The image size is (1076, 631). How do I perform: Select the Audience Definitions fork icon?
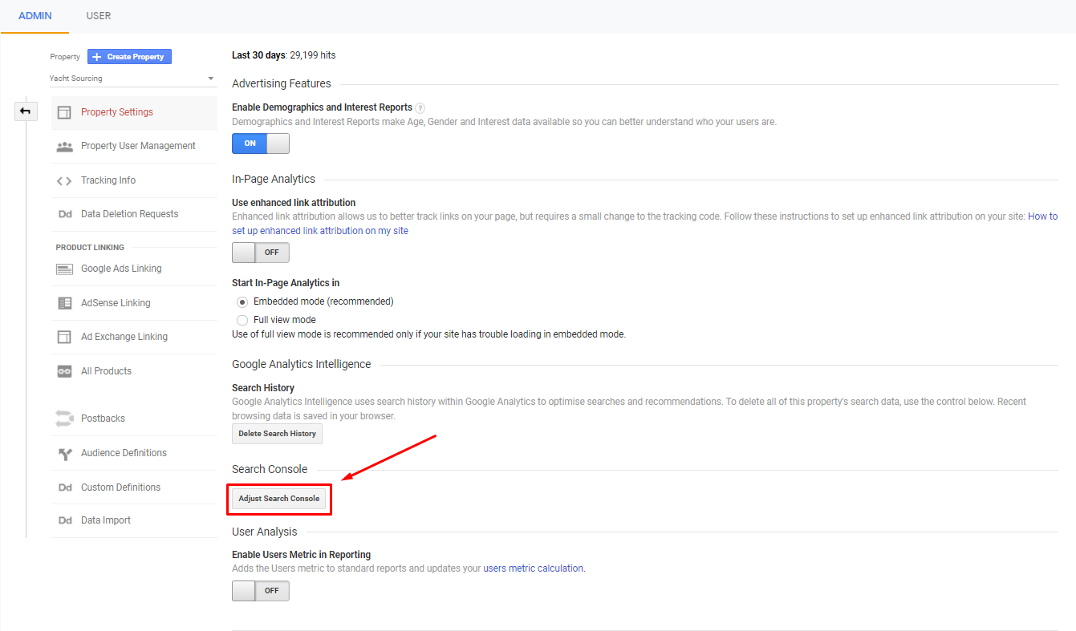click(x=64, y=454)
